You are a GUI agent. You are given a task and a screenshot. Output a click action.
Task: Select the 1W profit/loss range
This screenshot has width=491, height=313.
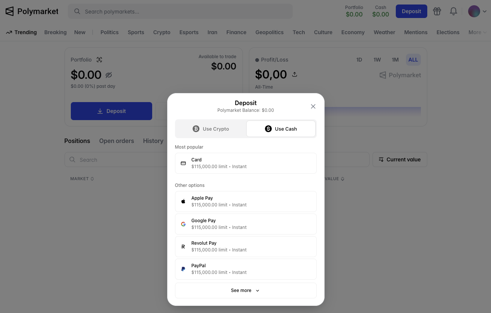click(x=377, y=59)
